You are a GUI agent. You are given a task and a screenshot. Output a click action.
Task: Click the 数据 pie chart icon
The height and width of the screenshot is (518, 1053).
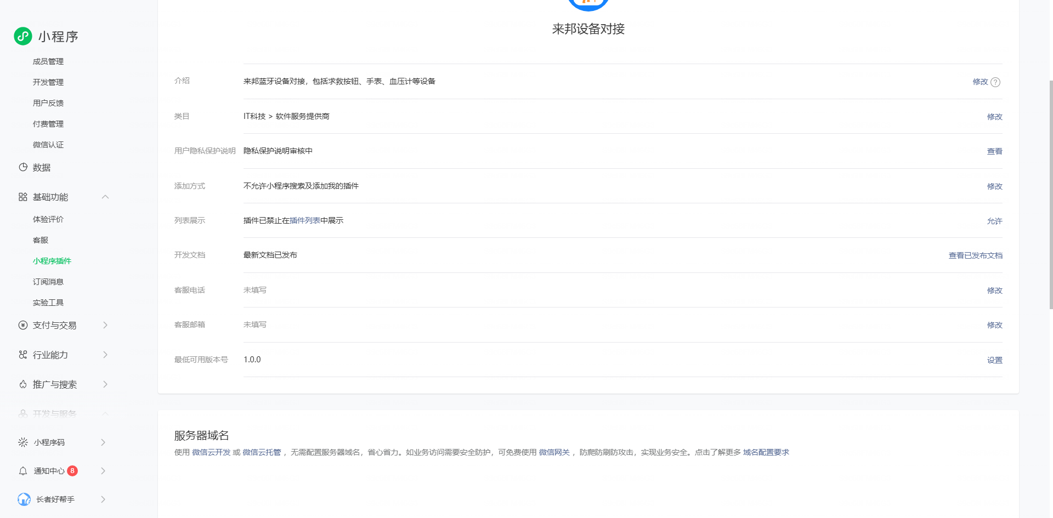coord(23,167)
